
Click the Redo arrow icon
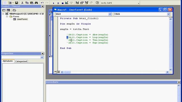pos(47,3)
